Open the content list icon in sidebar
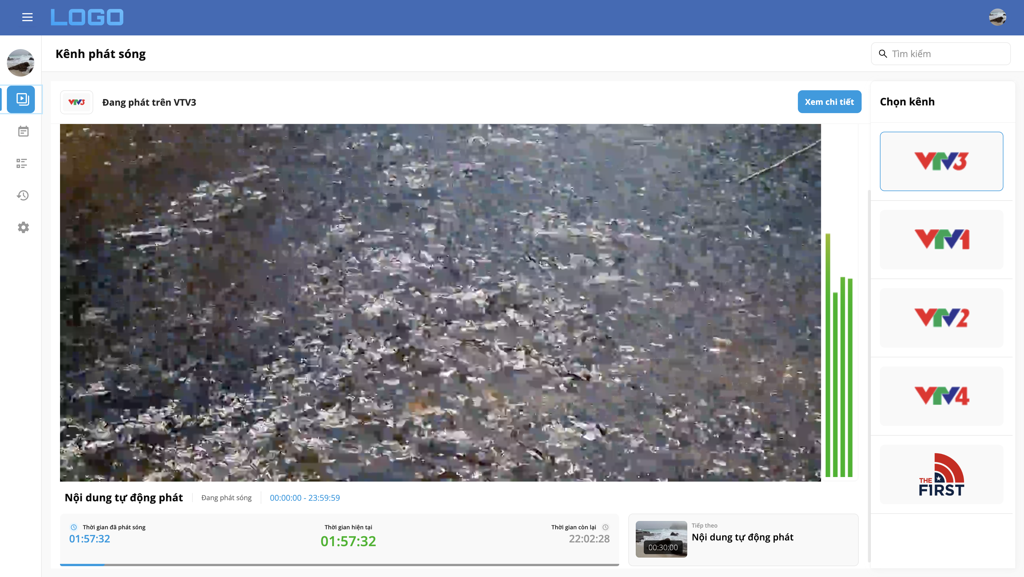 click(23, 163)
